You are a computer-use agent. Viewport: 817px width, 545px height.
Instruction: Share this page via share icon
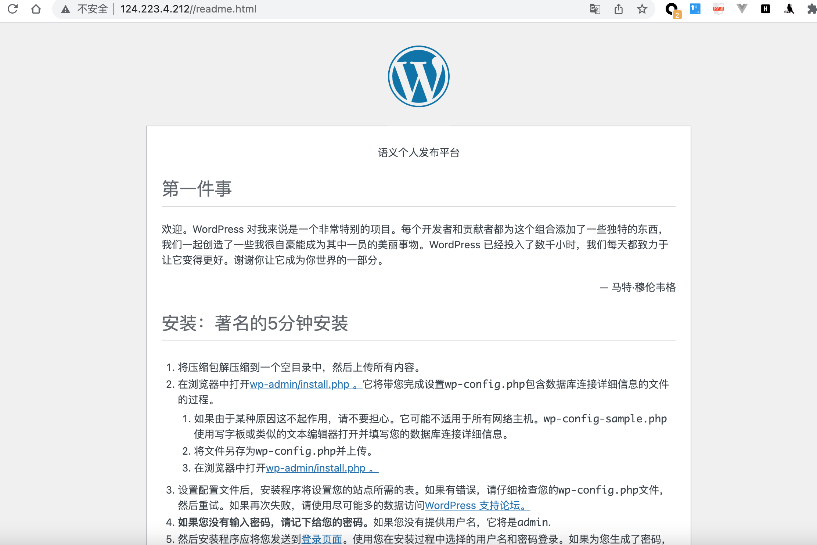619,9
